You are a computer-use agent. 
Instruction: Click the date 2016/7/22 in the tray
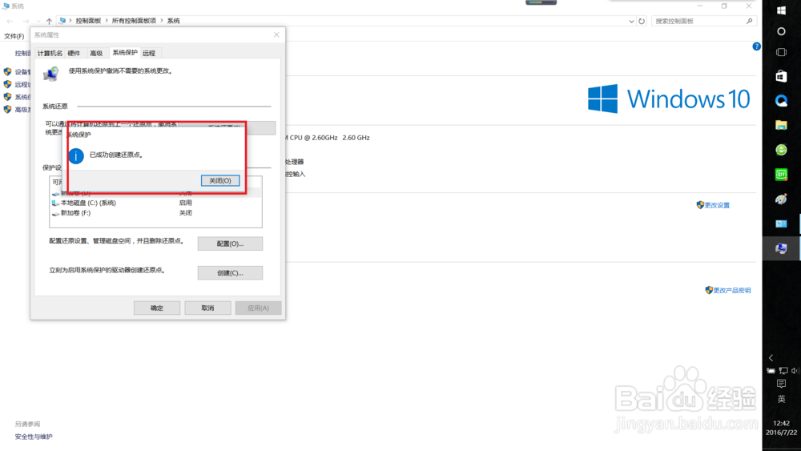tap(781, 433)
